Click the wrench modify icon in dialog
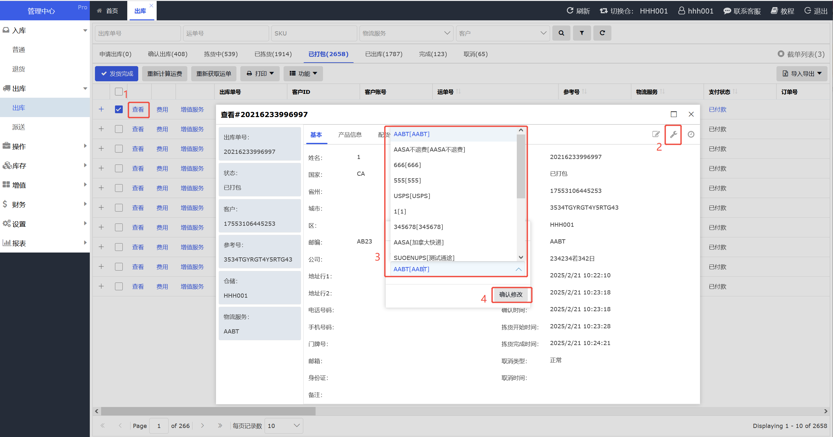Image resolution: width=833 pixels, height=437 pixels. coord(673,134)
